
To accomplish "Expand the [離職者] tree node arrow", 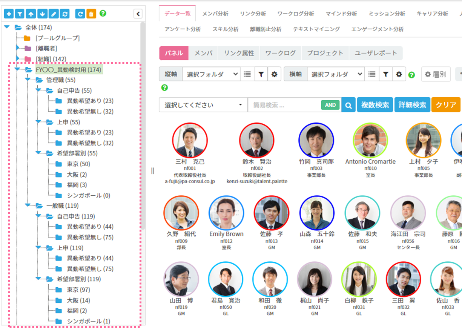I will [x=17, y=48].
